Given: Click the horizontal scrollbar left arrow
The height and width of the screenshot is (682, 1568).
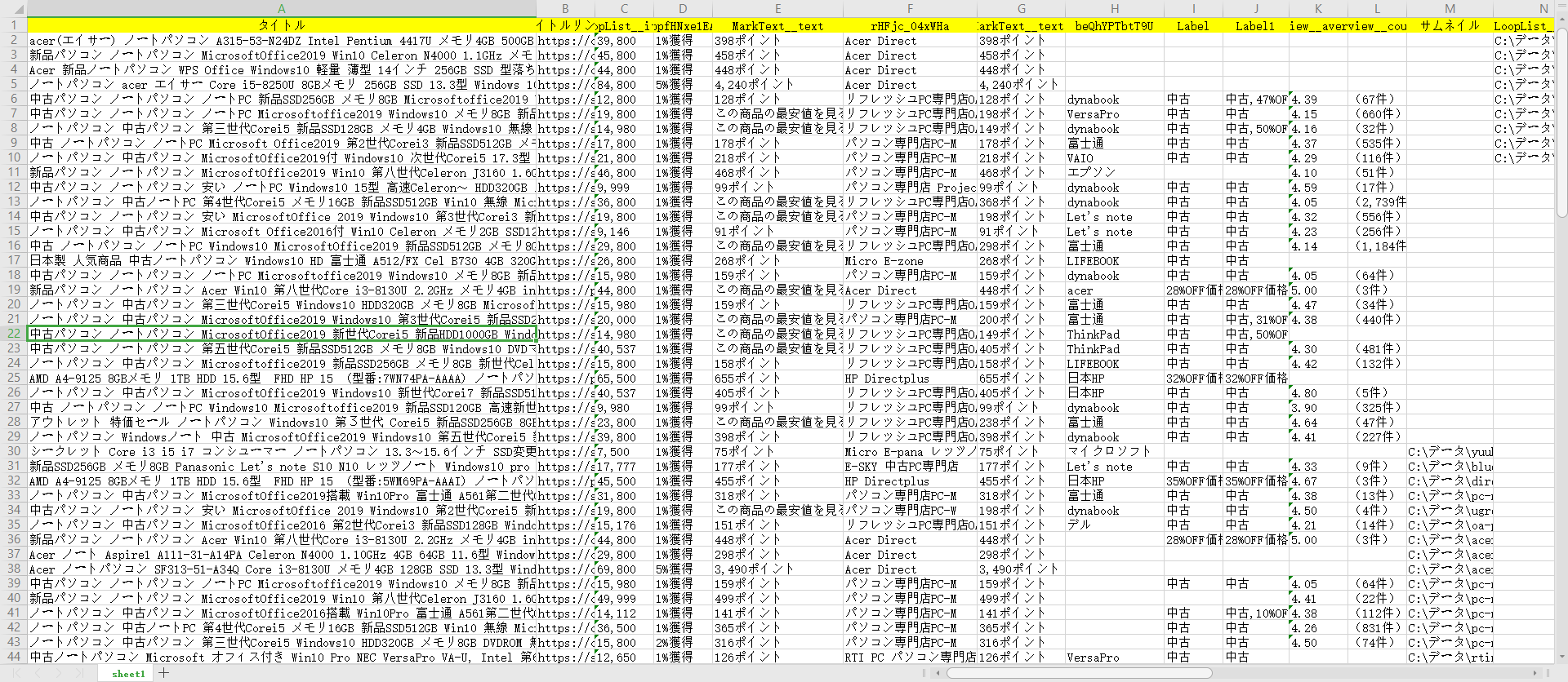Looking at the screenshot, I should tap(938, 673).
